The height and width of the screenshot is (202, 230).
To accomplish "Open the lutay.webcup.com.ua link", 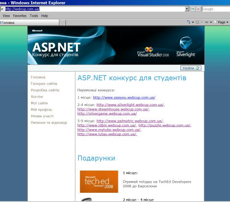I will point(107,134).
